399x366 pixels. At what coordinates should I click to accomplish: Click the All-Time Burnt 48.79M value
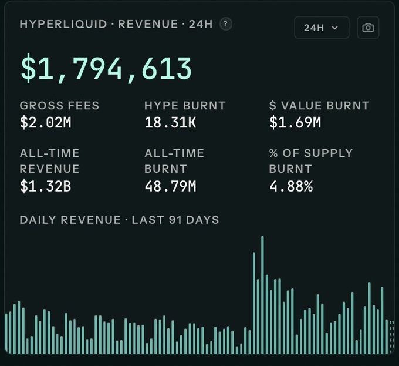coord(170,186)
